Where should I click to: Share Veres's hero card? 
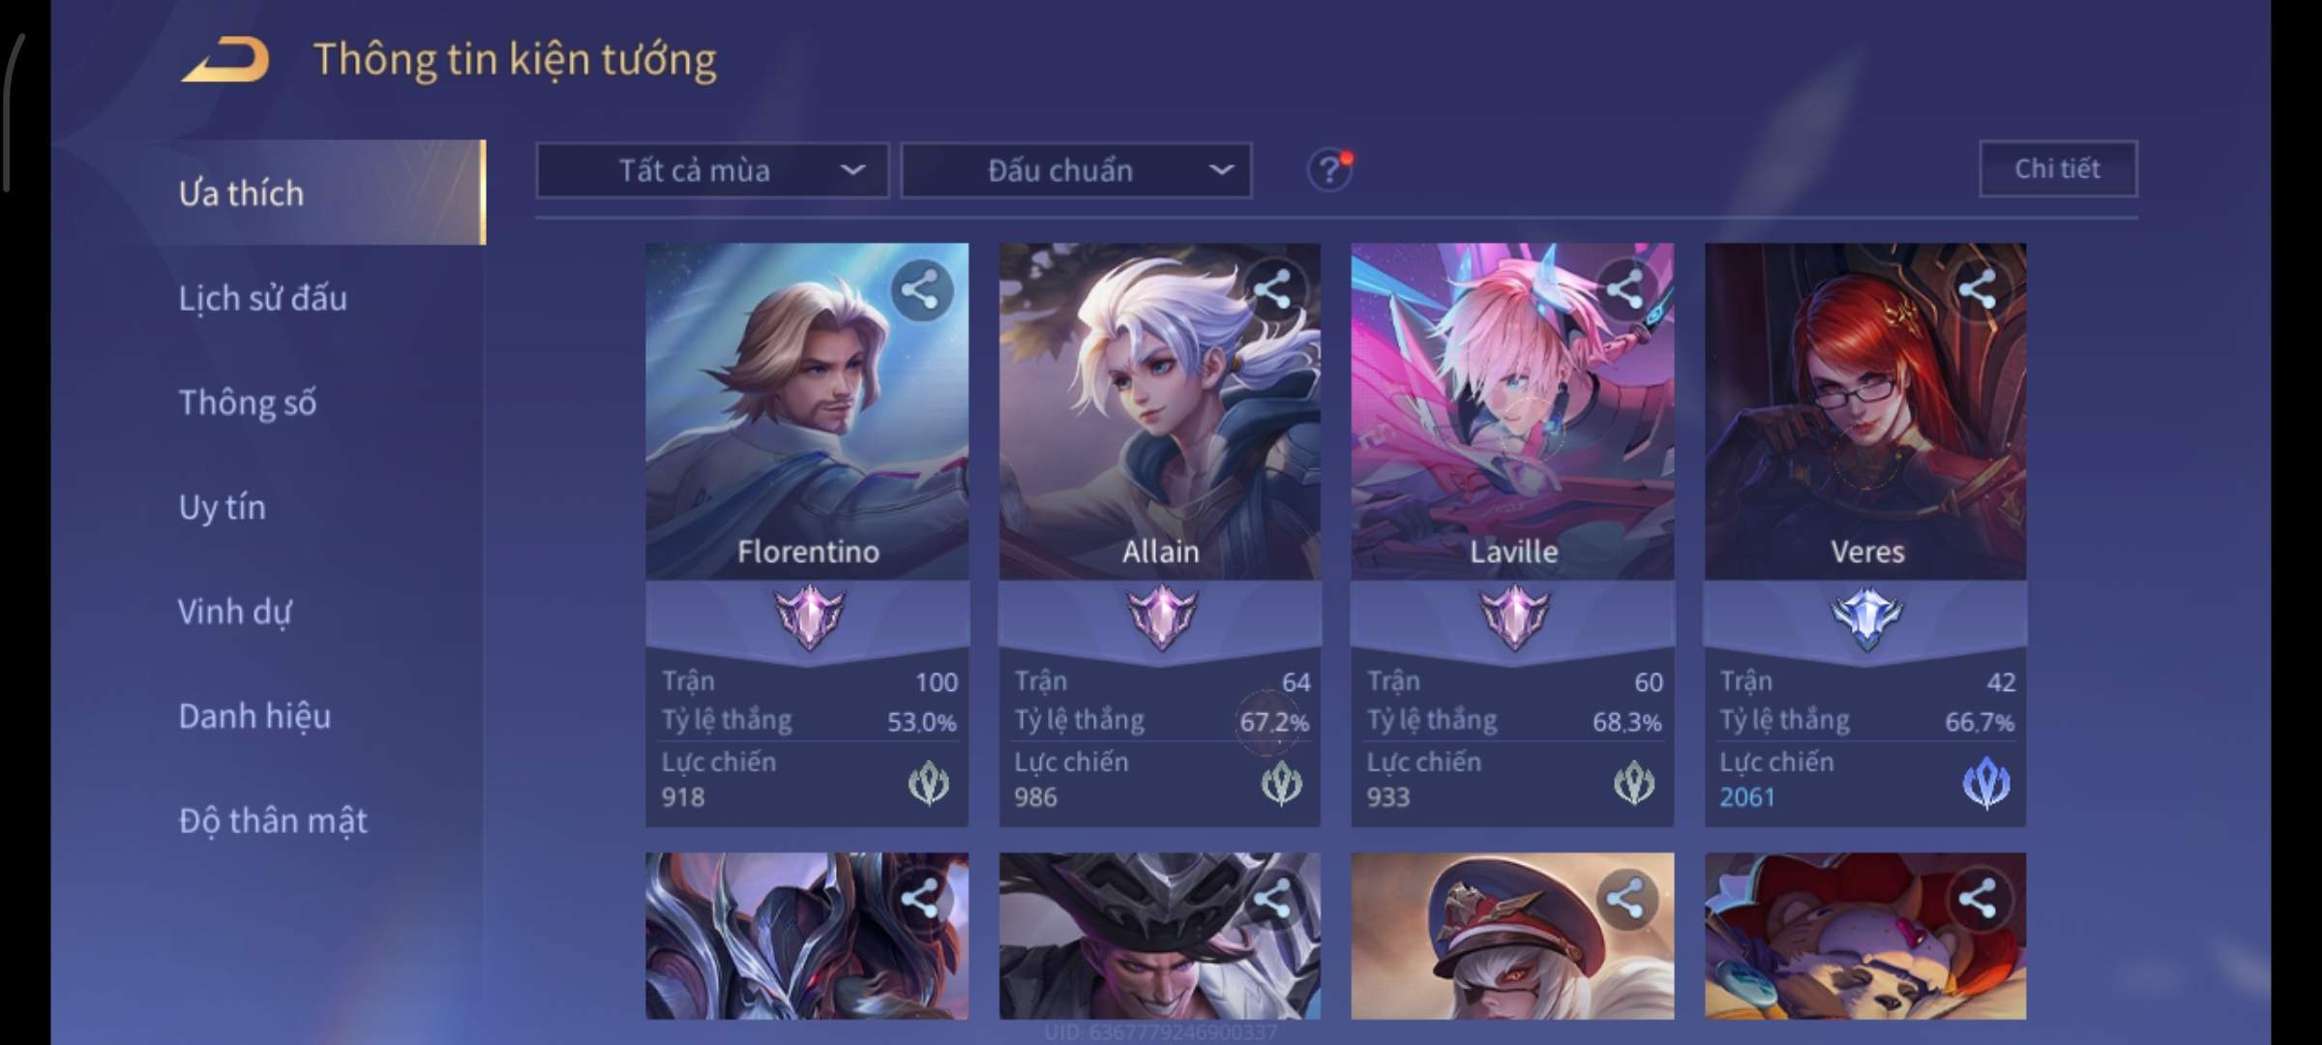tap(1978, 289)
